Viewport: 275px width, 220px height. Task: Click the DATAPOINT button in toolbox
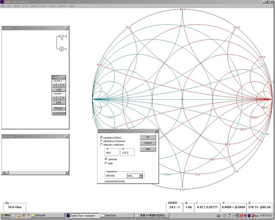pos(59,113)
